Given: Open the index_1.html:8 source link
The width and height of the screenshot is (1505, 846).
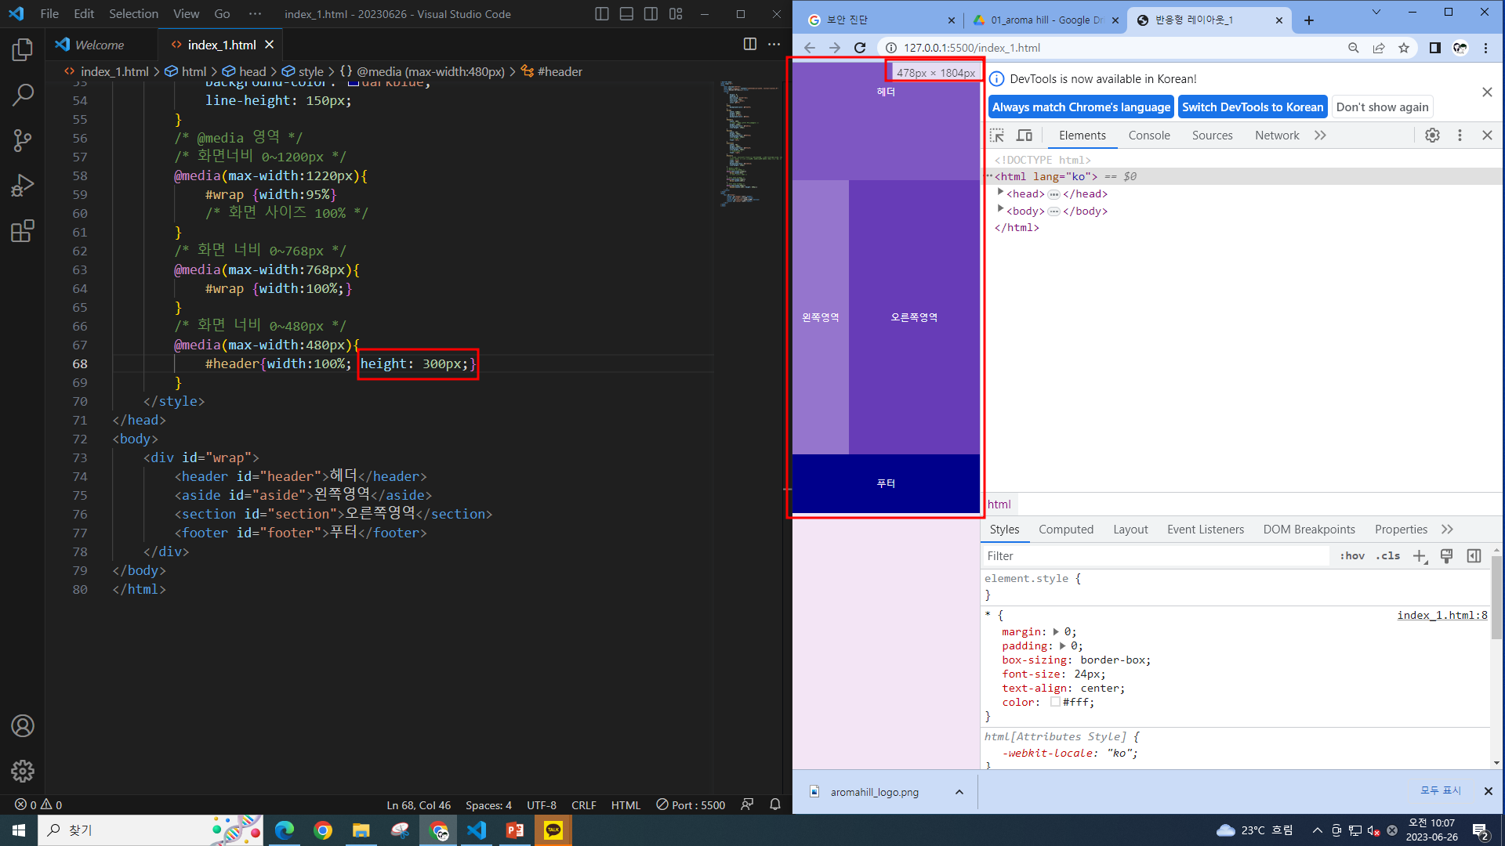Looking at the screenshot, I should 1442,615.
